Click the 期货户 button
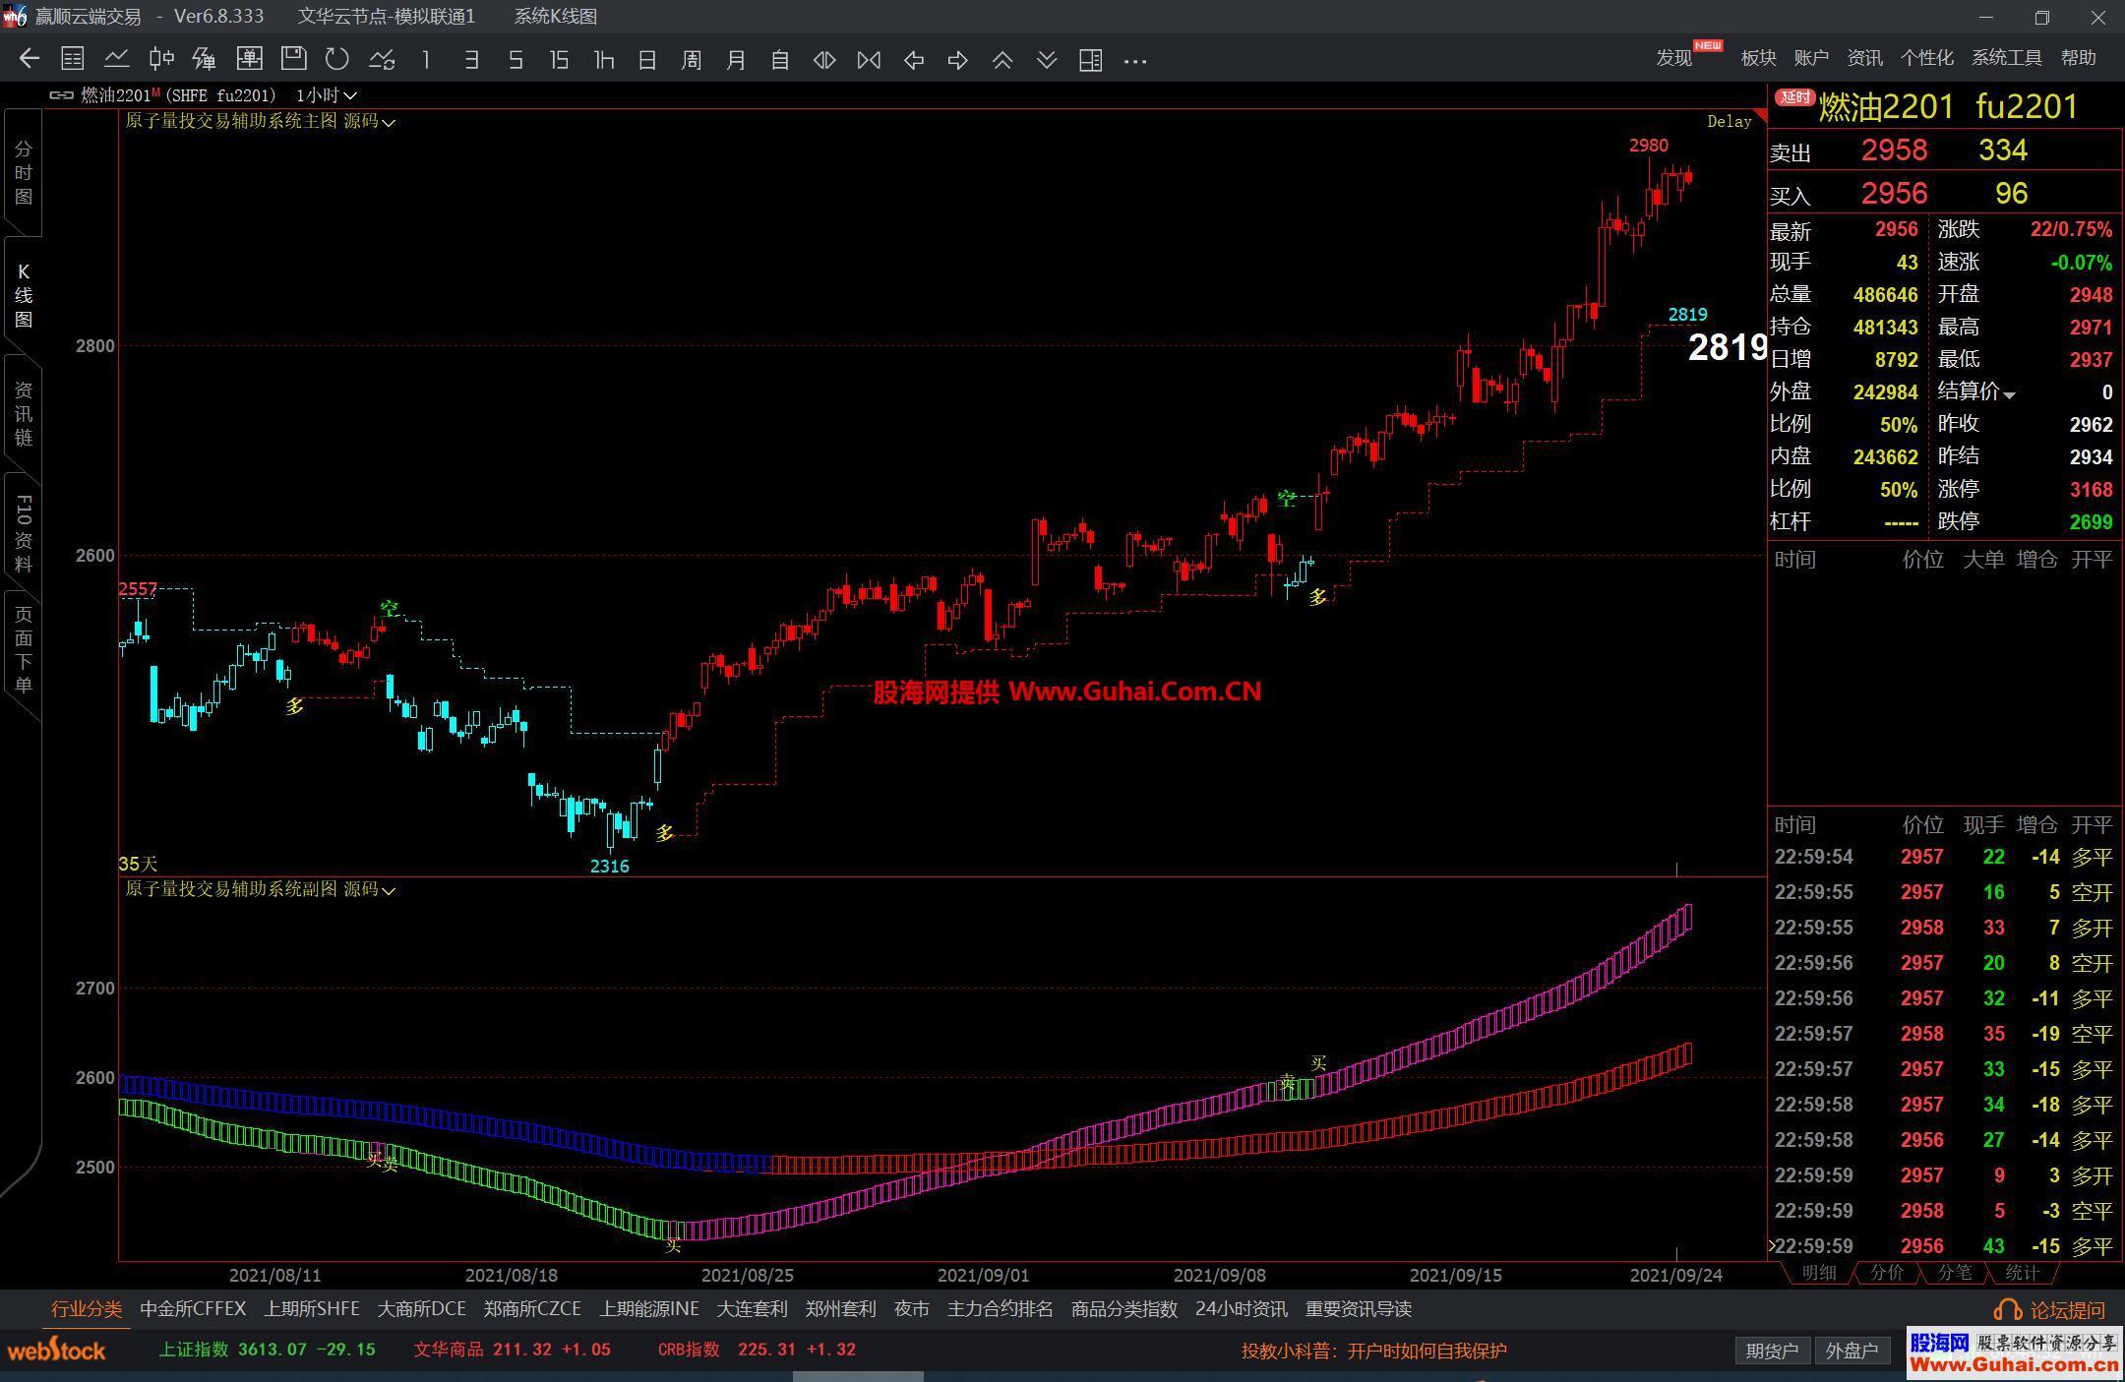2125x1382 pixels. [x=1772, y=1351]
